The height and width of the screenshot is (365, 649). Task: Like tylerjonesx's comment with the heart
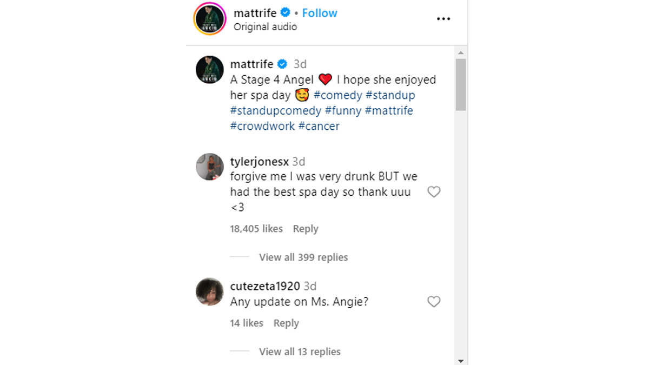coord(434,192)
